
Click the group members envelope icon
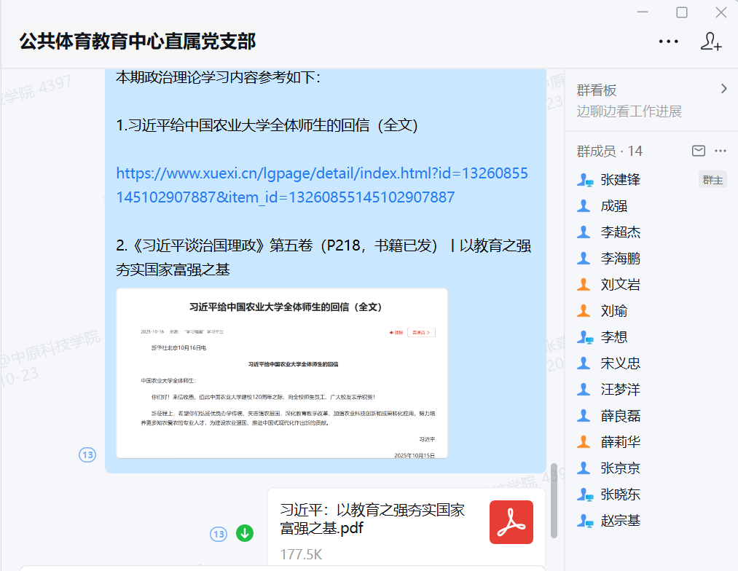point(698,151)
